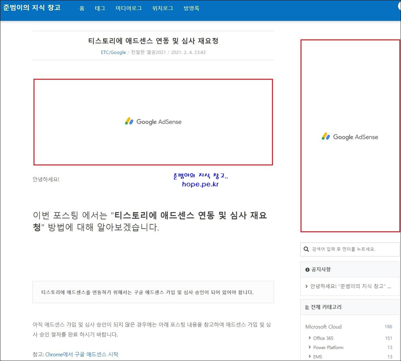
Task: Open the EMS subcategory
Action: (317, 357)
